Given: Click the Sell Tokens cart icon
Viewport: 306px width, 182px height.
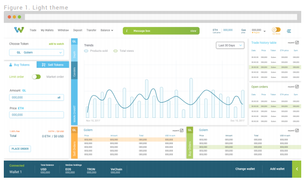Looking at the screenshot, I should coord(43,65).
